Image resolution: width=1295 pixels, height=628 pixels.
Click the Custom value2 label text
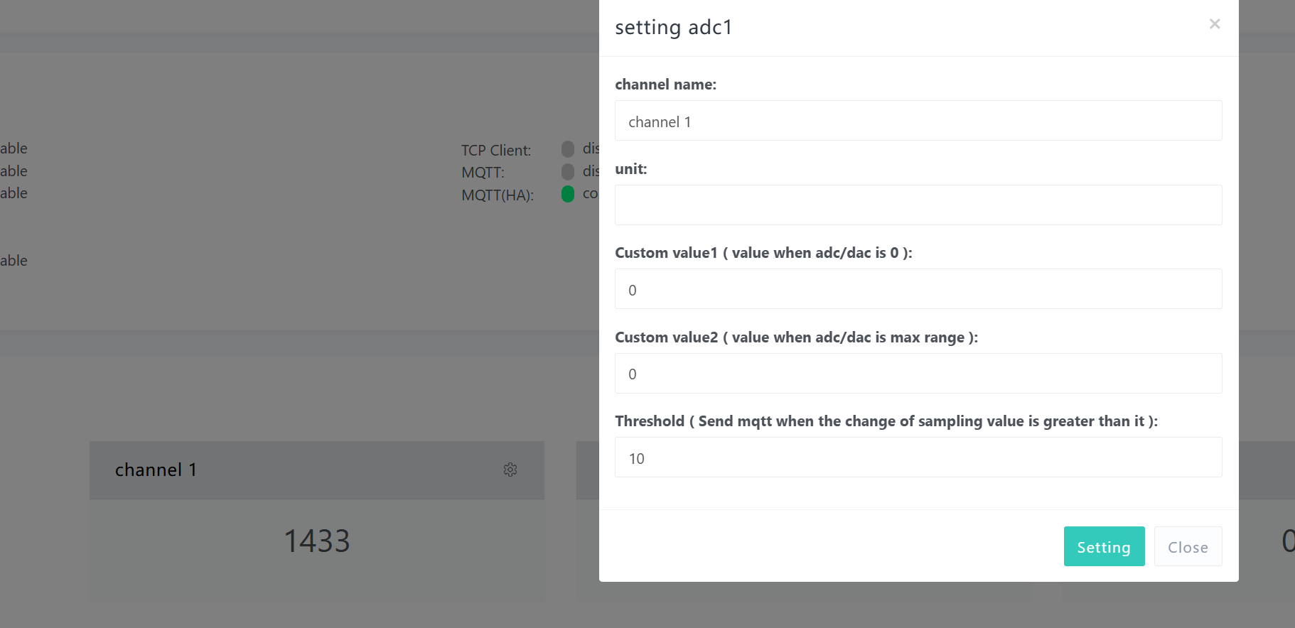click(795, 337)
